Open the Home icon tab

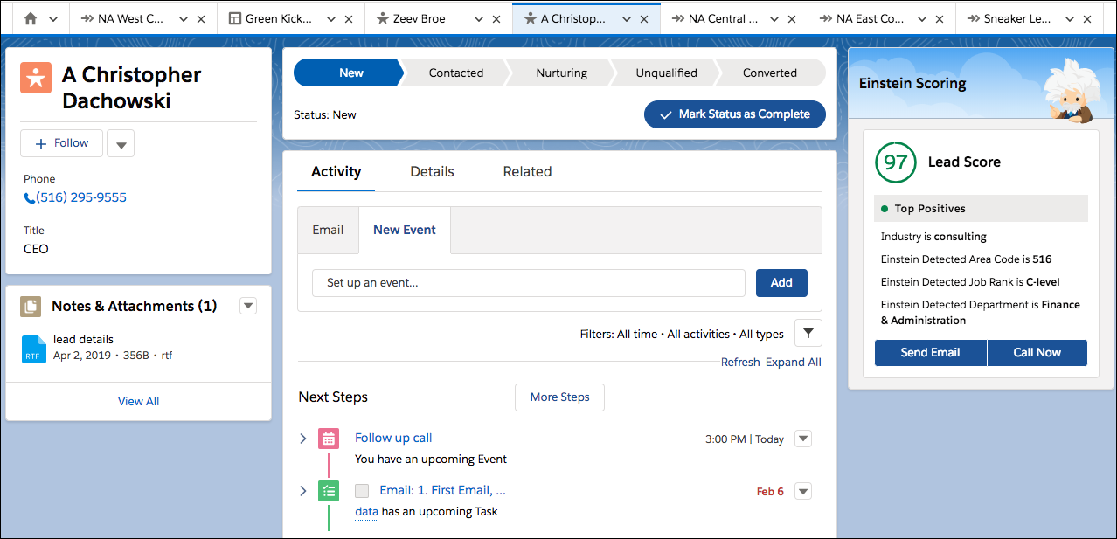31,18
